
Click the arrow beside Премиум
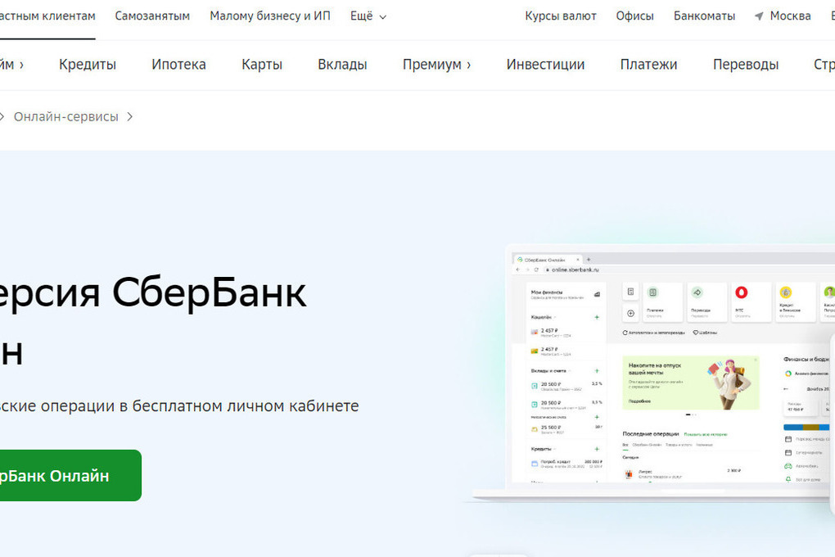[x=468, y=65]
